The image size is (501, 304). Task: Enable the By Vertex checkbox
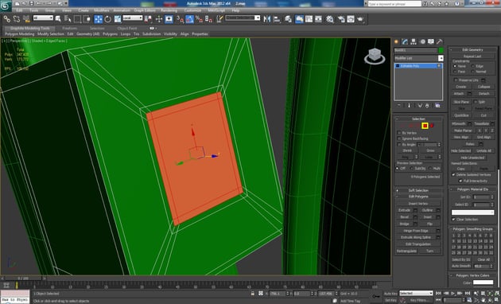399,133
